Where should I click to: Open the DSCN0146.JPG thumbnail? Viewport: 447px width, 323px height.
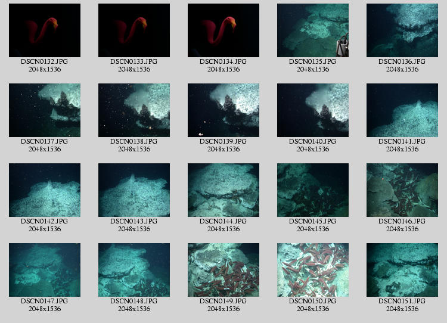pos(402,190)
